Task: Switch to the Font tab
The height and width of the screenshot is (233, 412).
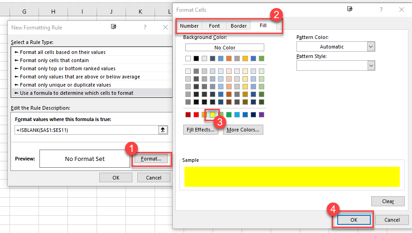Action: pos(214,26)
